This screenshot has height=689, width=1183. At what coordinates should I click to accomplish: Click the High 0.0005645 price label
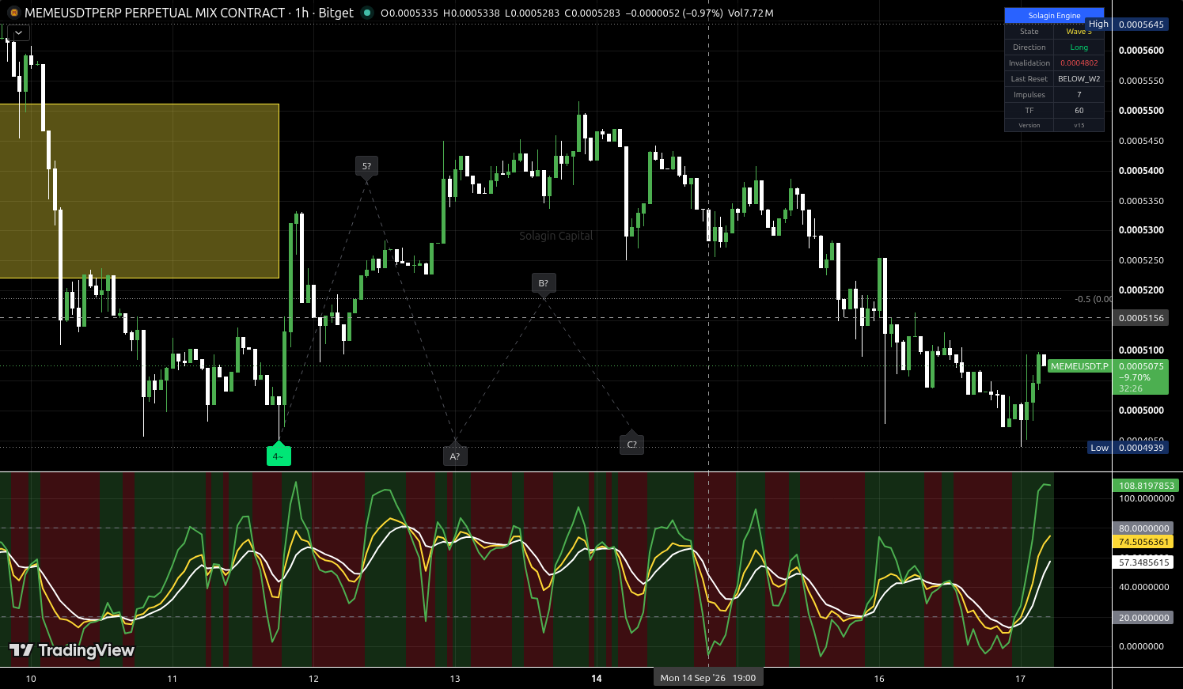1128,25
